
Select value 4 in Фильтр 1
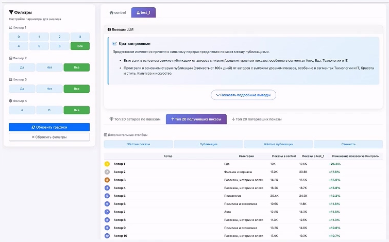coord(19,46)
